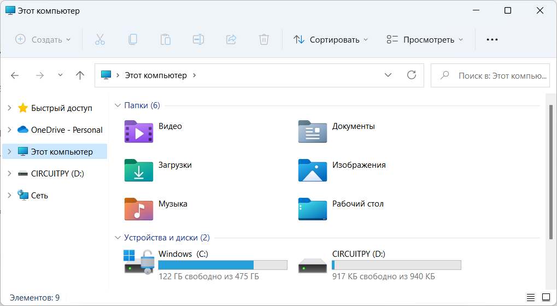Open the Сортировать dropdown
This screenshot has height=306, width=557.
(331, 39)
